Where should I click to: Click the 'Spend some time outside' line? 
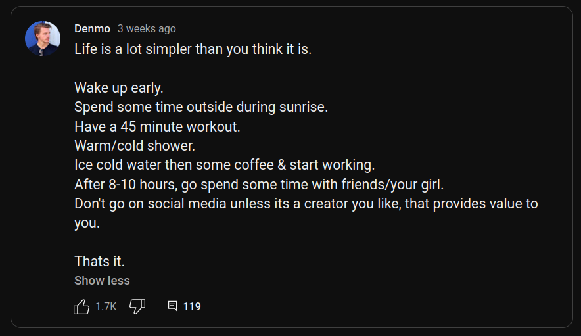click(200, 107)
